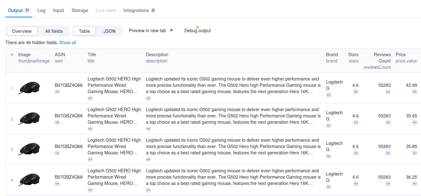Expand the stars value in row 1
This screenshot has height=196, width=421.
(356, 92)
